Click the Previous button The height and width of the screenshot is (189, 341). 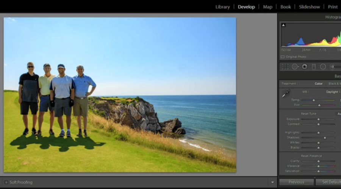[296, 182]
